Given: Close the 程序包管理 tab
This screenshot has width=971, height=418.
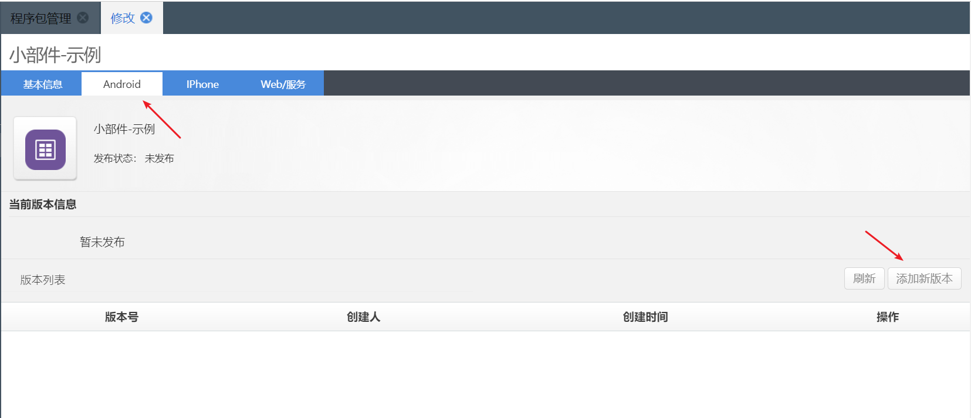Looking at the screenshot, I should (x=83, y=18).
